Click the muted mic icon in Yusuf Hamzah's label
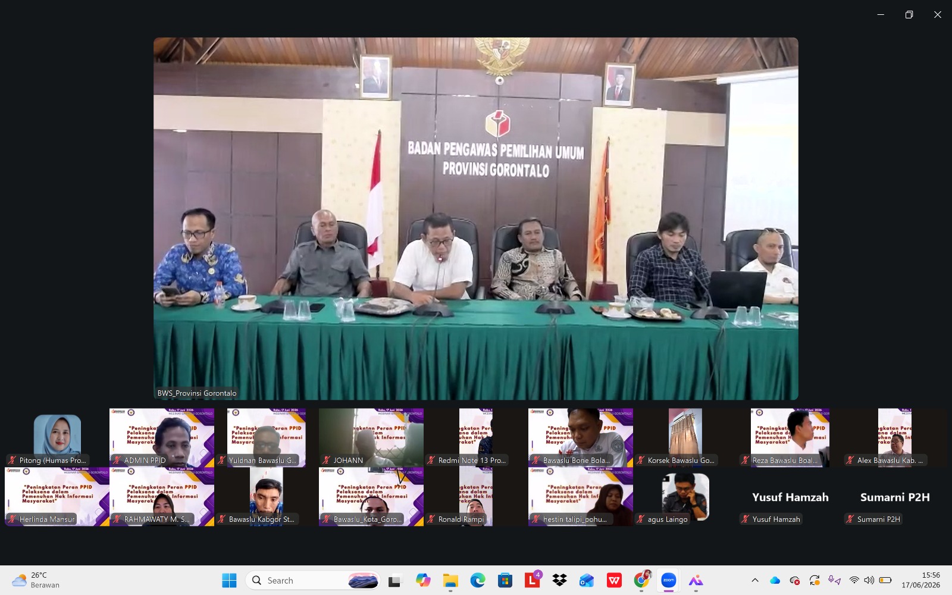The image size is (952, 595). click(745, 519)
